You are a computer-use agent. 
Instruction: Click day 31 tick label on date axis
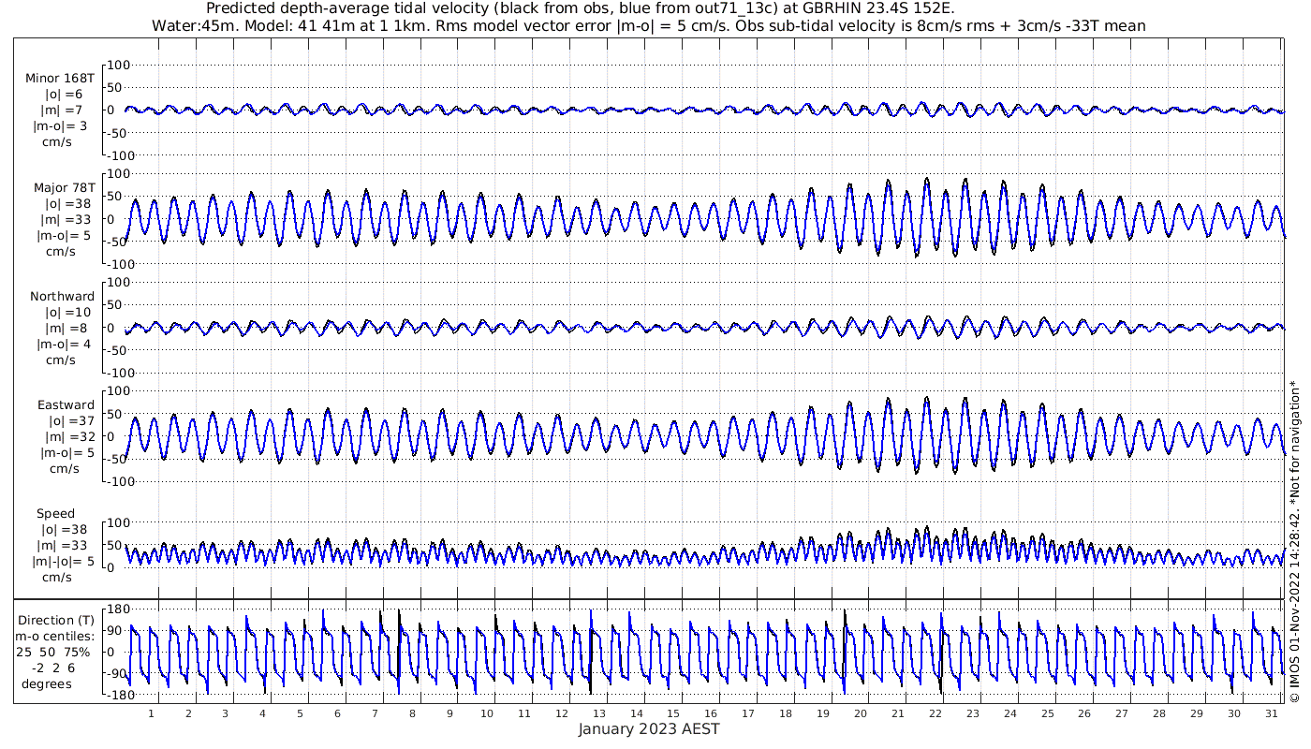1271,712
